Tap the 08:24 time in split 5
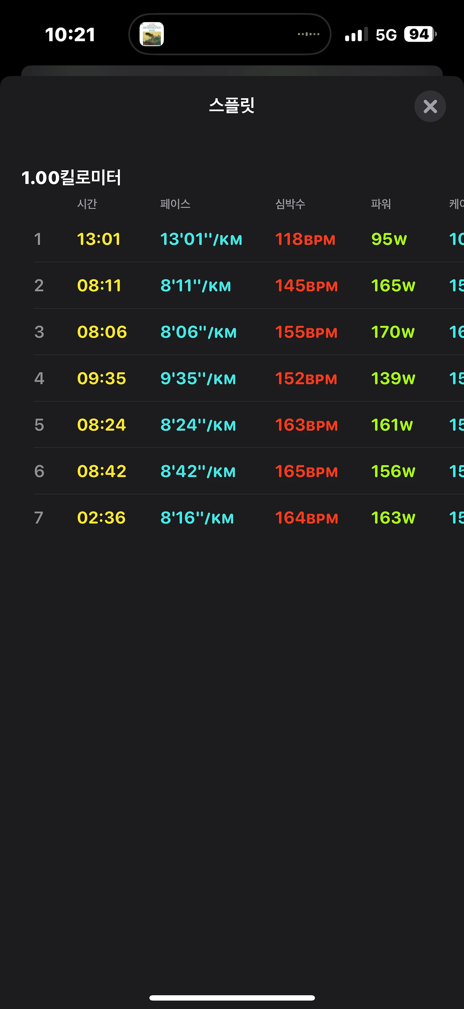This screenshot has width=464, height=1009. click(x=101, y=424)
